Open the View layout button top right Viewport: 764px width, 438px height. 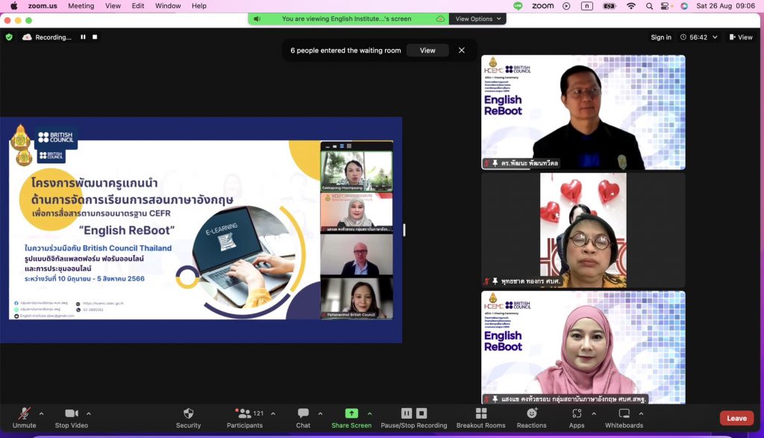741,37
